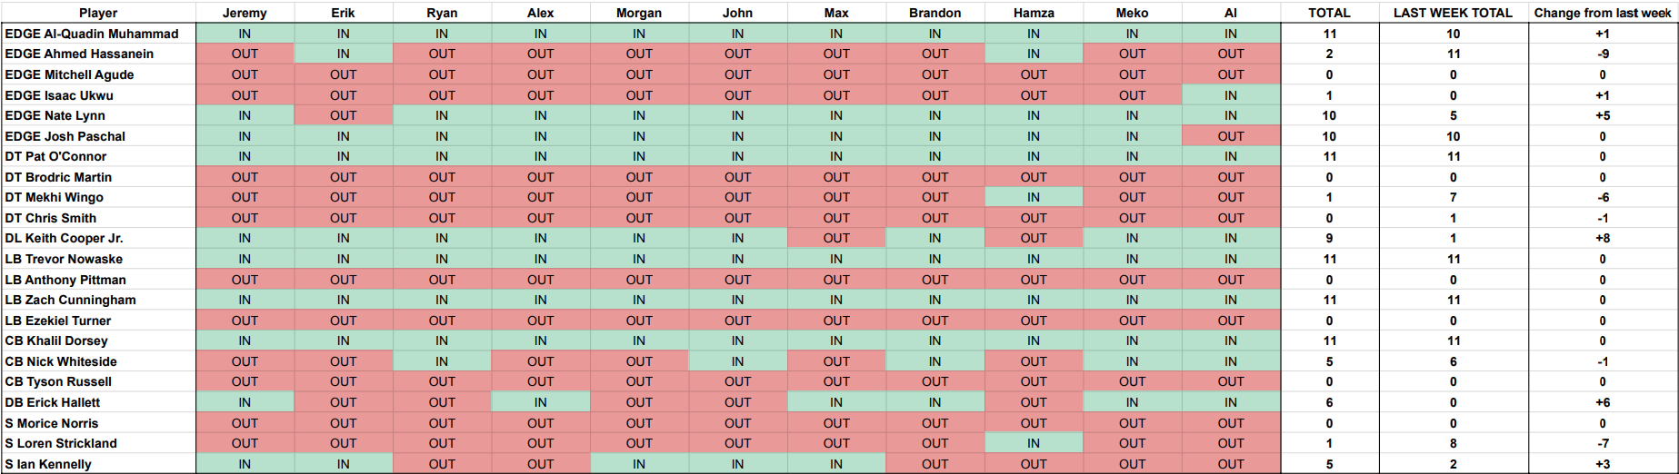The image size is (1679, 474).
Task: Select the Player column header
Action: pyautogui.click(x=98, y=13)
